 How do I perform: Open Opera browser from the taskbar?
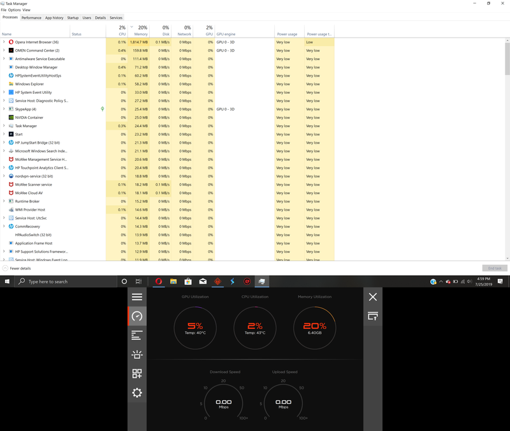[158, 282]
